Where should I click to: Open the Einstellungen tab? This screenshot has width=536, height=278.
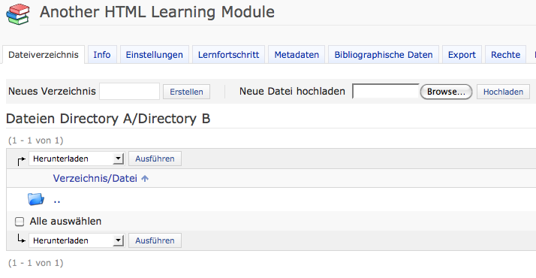[154, 55]
